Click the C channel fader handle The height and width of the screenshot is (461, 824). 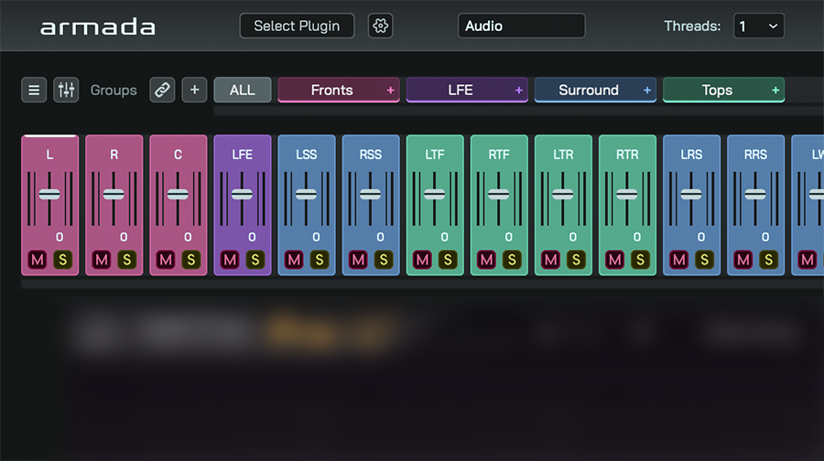[178, 194]
